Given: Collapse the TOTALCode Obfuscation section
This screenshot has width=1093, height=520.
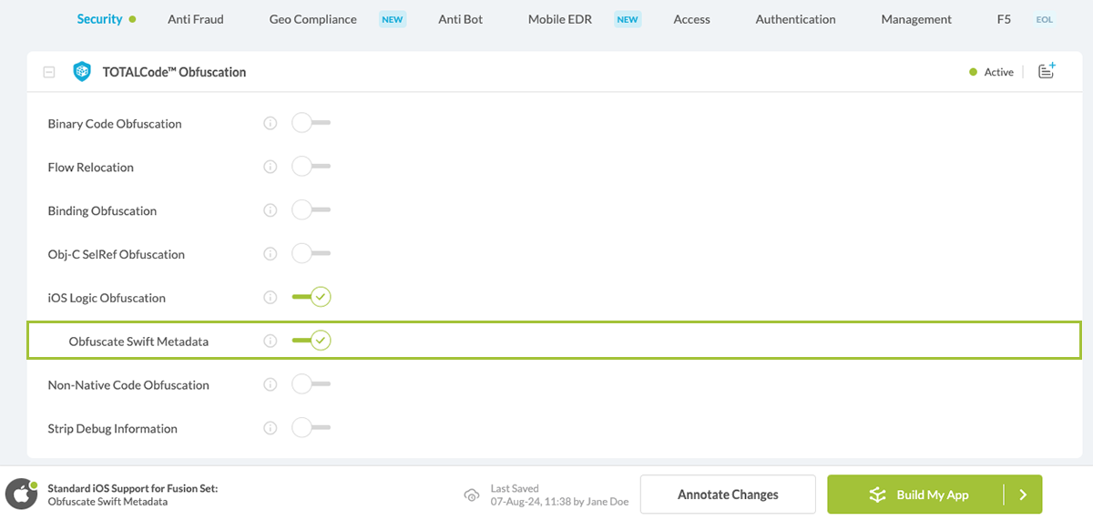Looking at the screenshot, I should click(x=49, y=72).
